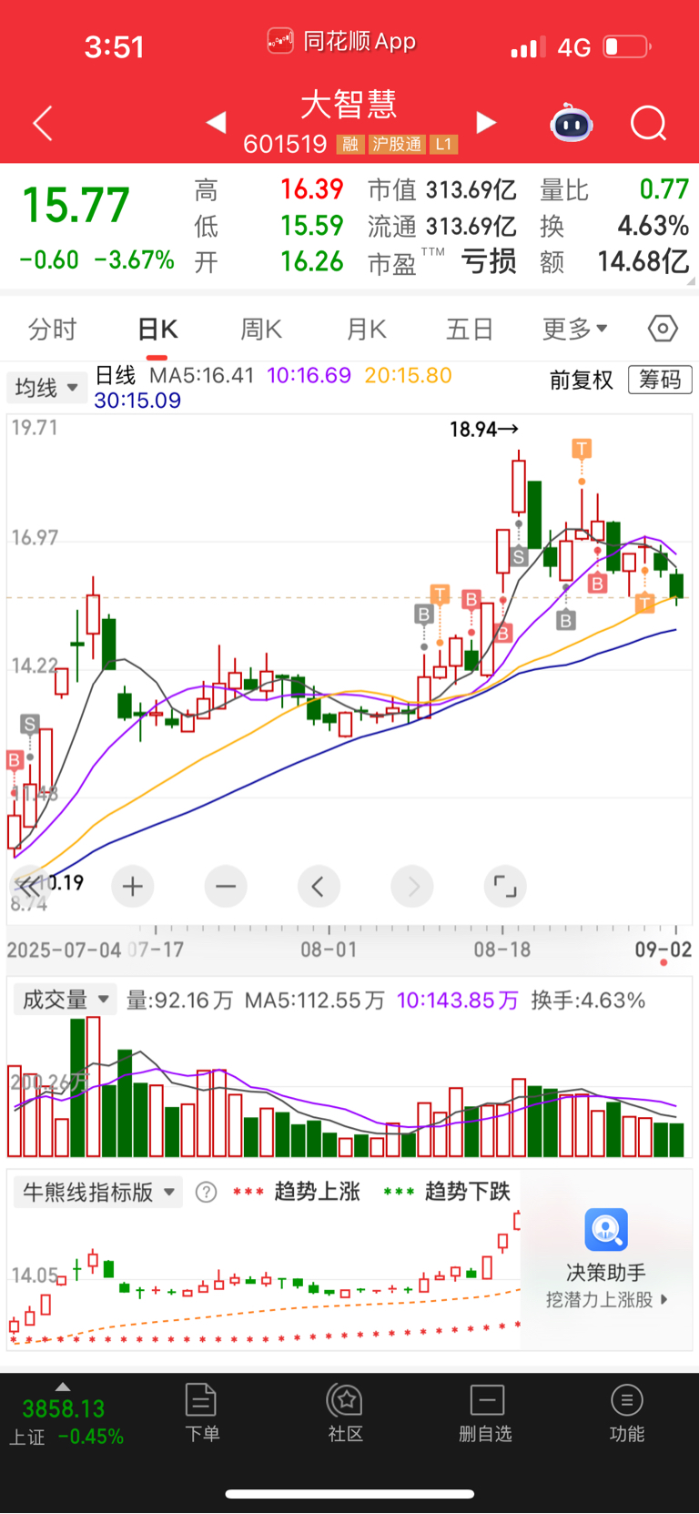Open 下单 order icon
Image resolution: width=699 pixels, height=1514 pixels.
pos(200,1399)
